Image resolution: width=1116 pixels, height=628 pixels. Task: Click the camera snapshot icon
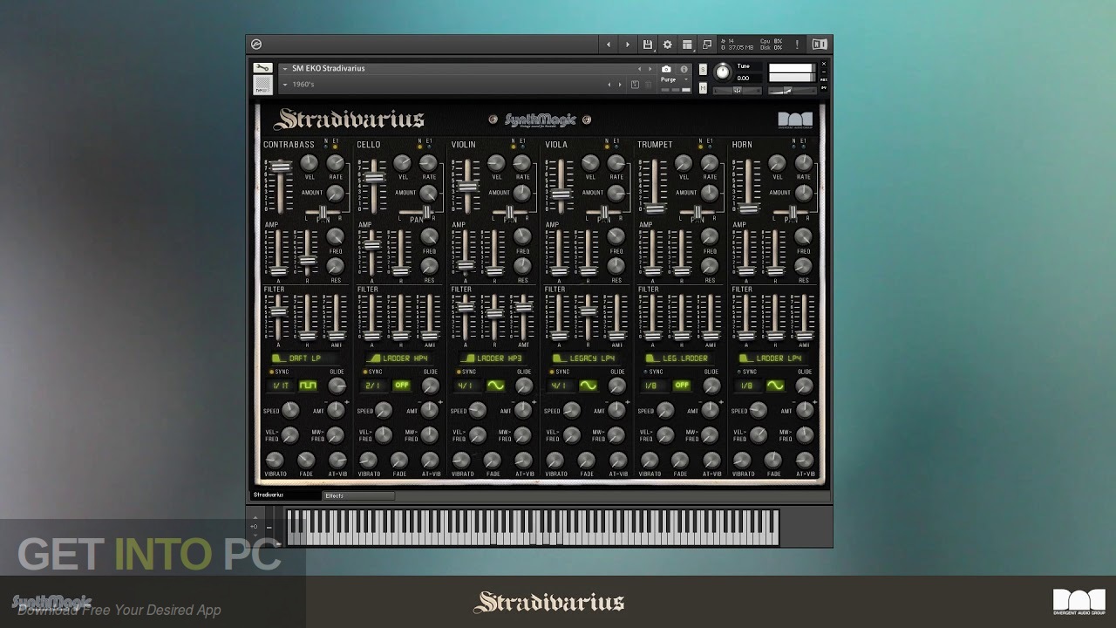coord(667,69)
